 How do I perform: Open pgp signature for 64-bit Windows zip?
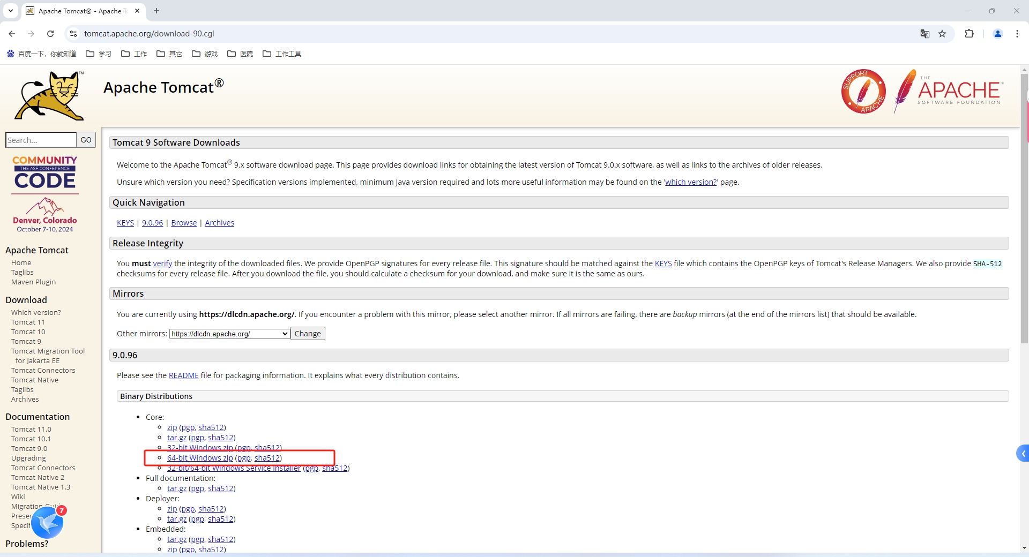coord(244,458)
